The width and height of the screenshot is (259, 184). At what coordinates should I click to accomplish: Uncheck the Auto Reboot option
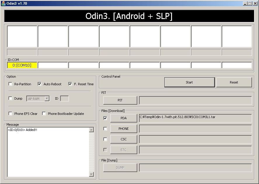click(40, 84)
